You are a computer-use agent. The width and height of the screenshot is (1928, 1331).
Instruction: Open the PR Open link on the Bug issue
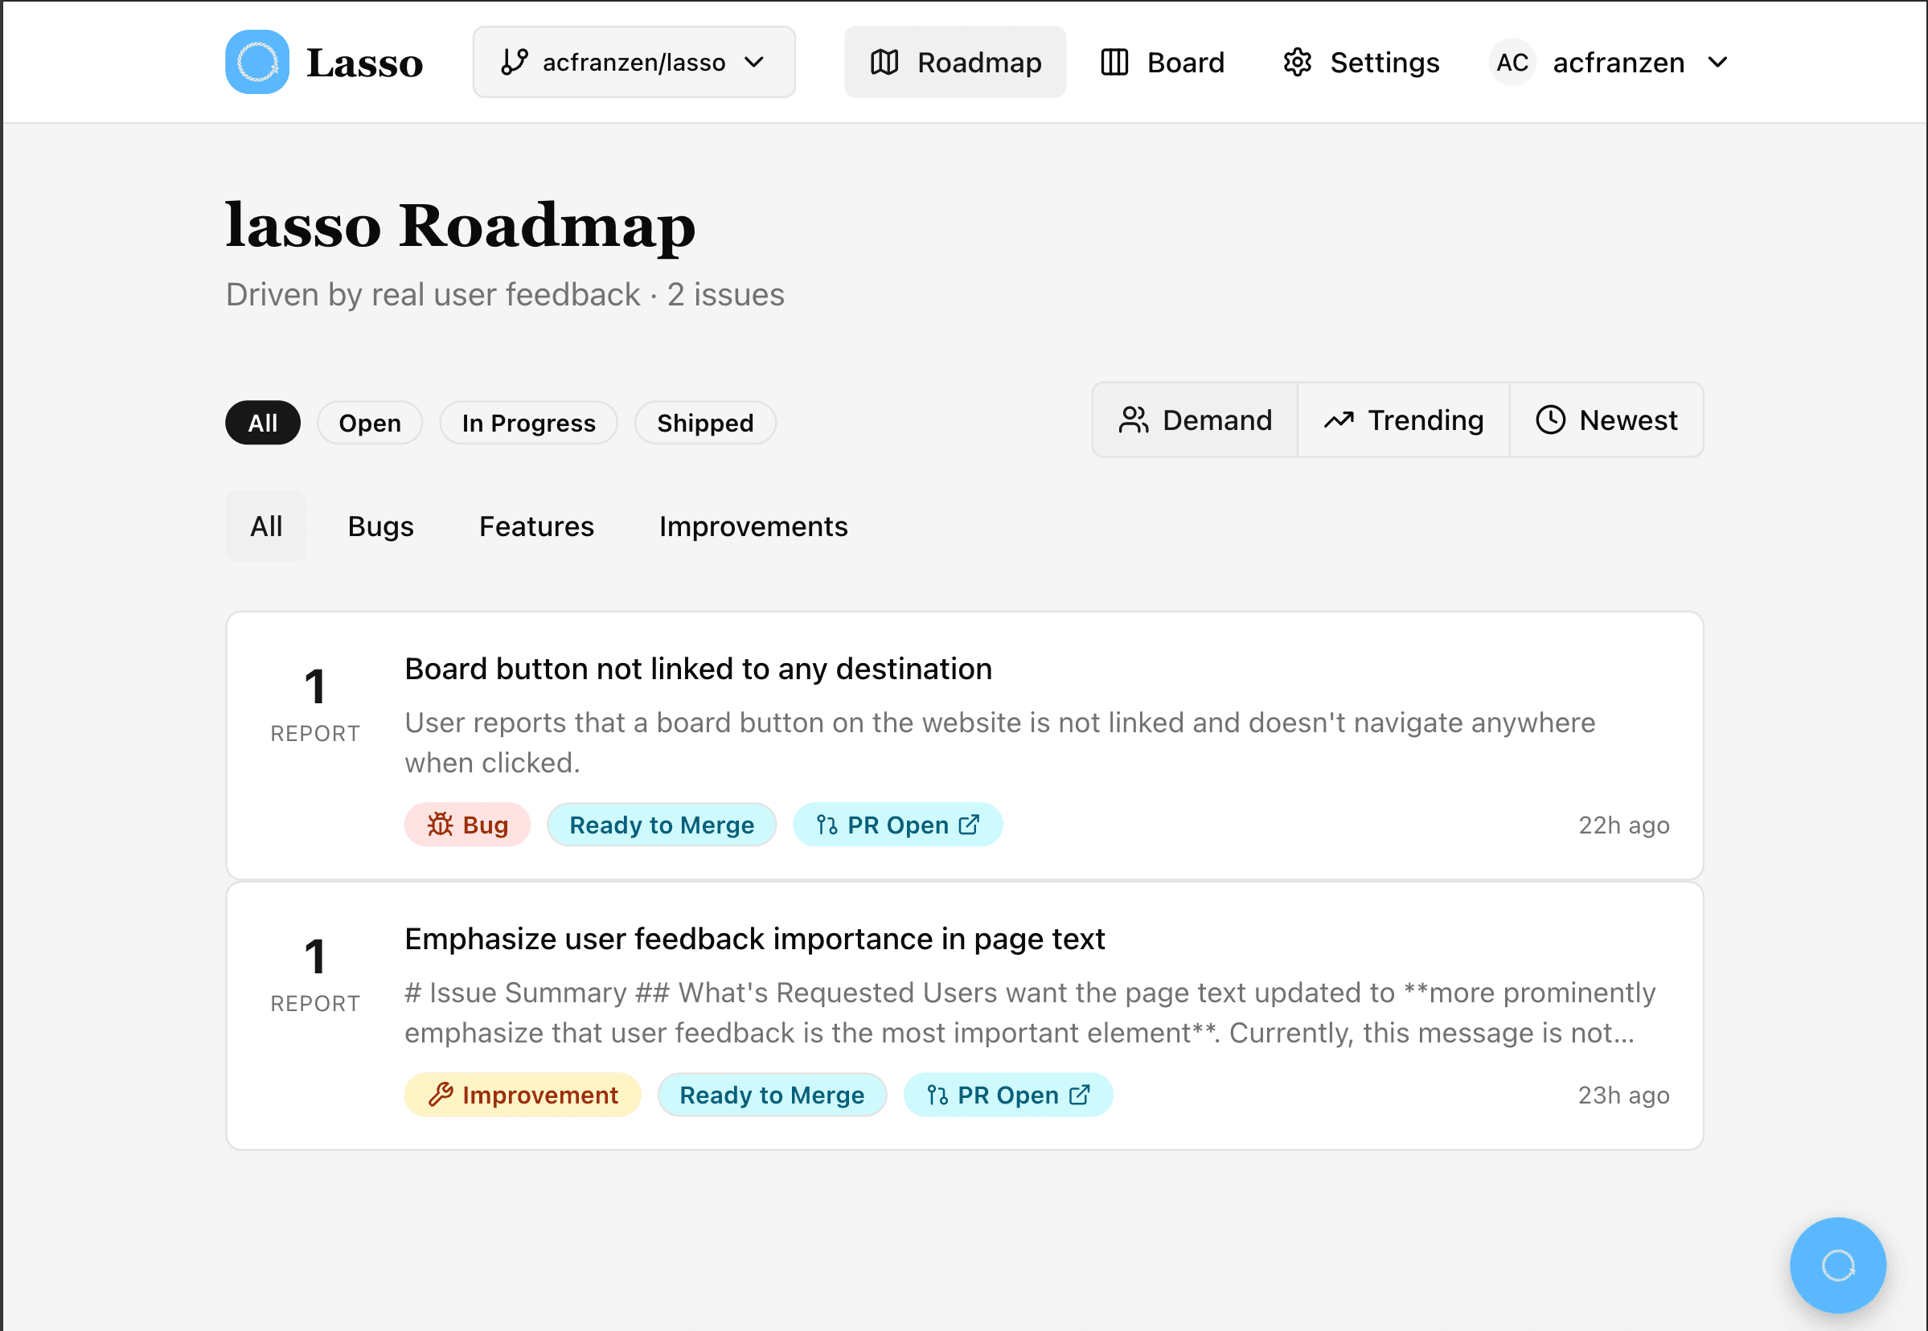coord(898,824)
